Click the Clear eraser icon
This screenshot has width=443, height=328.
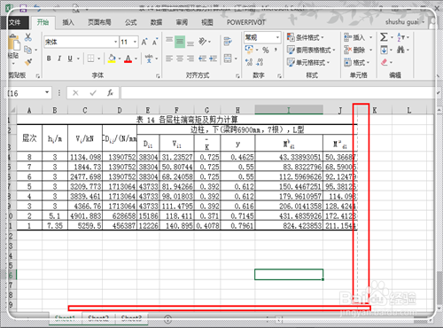[x=384, y=62]
